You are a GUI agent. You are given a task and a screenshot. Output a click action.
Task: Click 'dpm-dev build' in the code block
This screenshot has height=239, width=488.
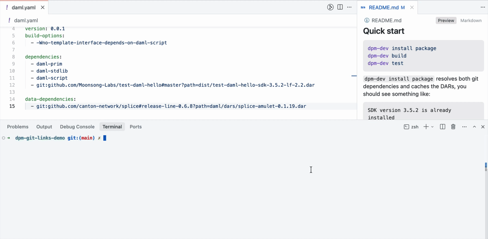click(x=387, y=56)
